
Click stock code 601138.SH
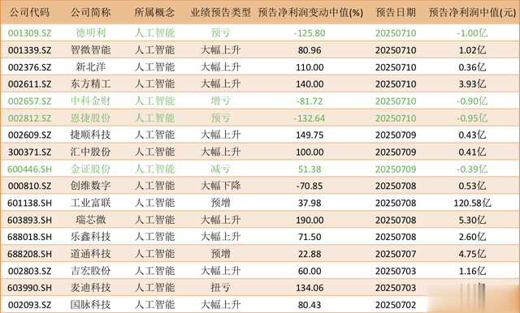[29, 204]
